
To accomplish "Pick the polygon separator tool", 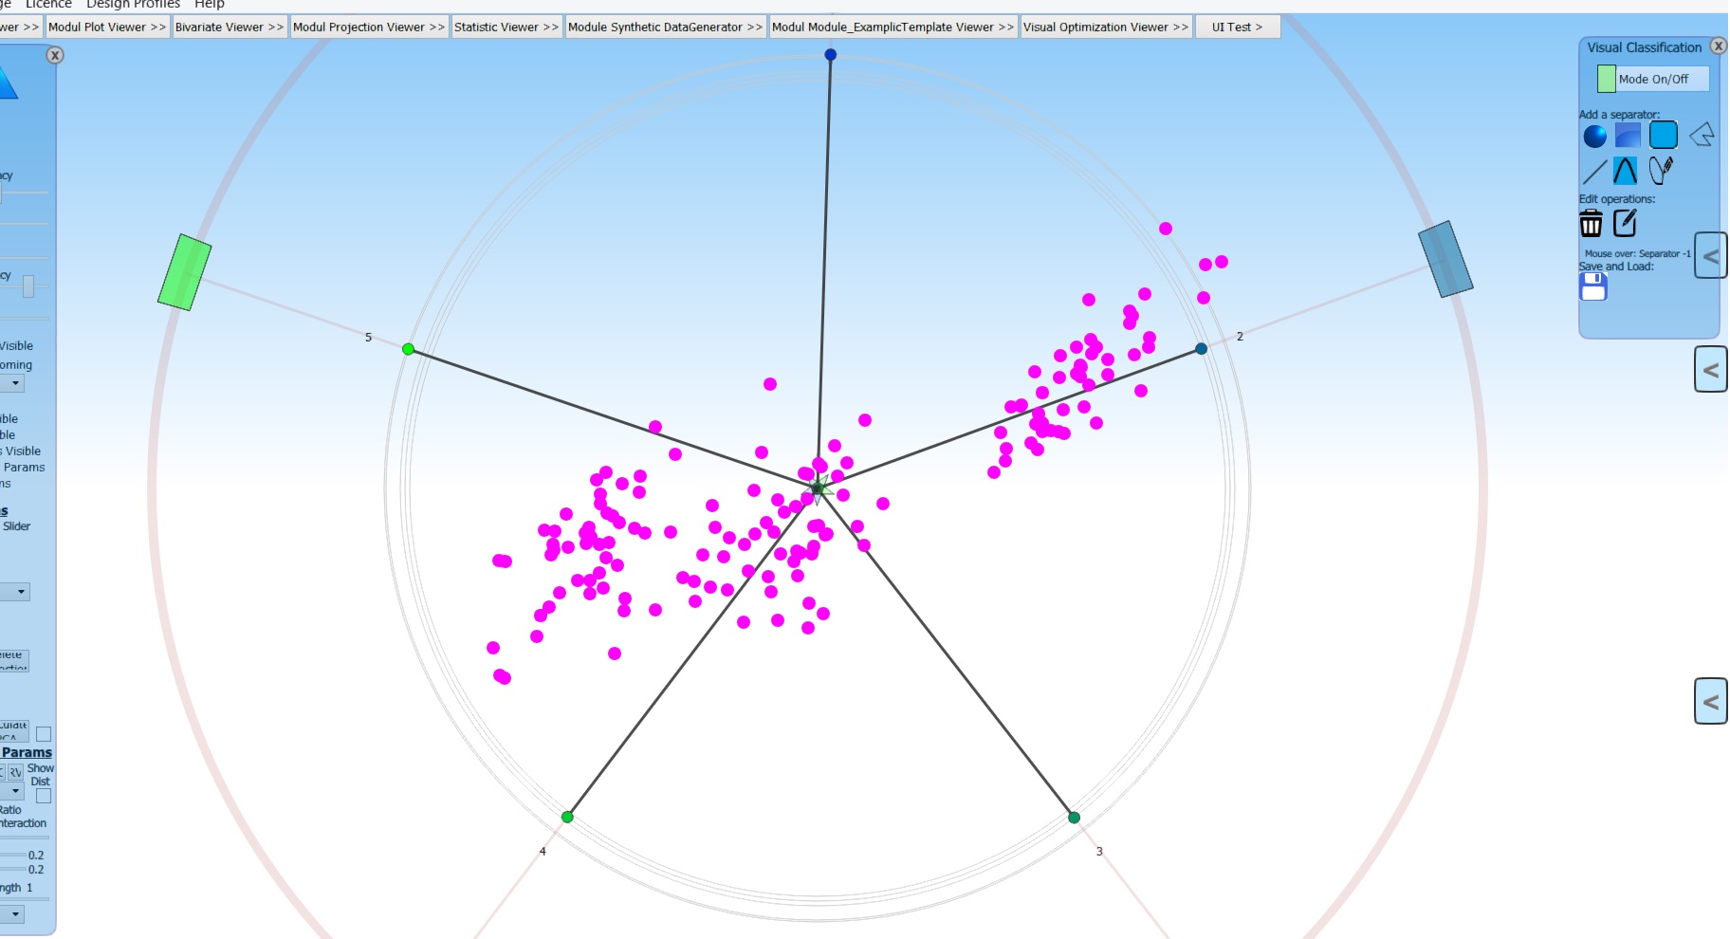I will [x=1702, y=136].
